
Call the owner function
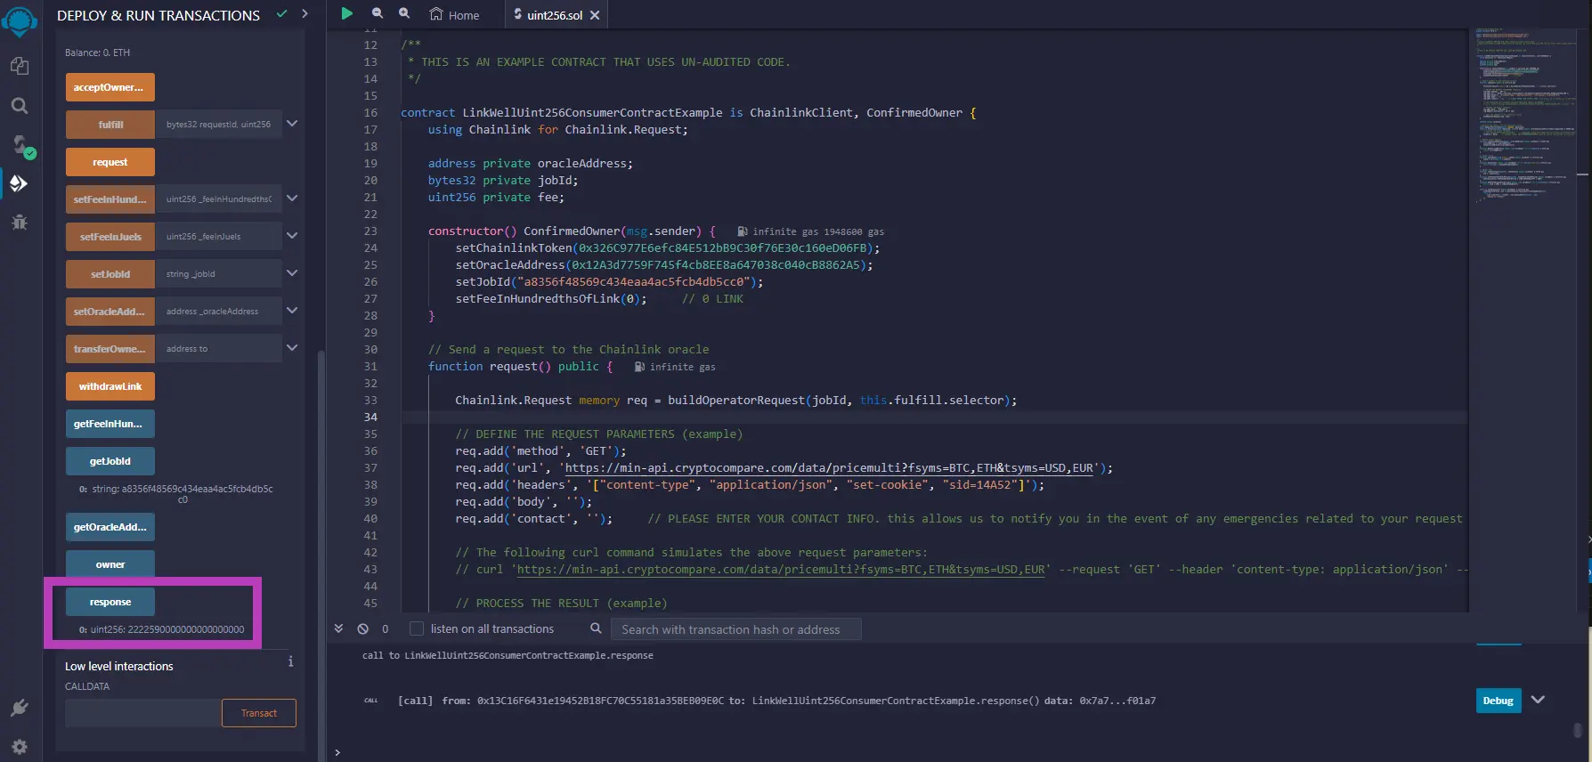click(110, 564)
